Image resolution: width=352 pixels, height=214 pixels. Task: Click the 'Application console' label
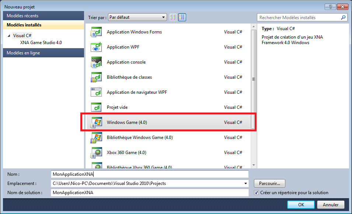tap(126, 62)
